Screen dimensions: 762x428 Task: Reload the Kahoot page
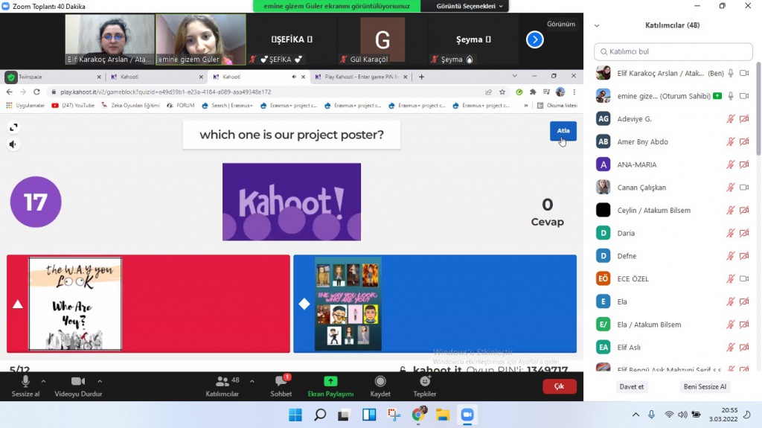pyautogui.click(x=36, y=92)
